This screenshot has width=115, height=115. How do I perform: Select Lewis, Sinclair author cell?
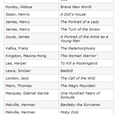pyautogui.click(x=31, y=71)
